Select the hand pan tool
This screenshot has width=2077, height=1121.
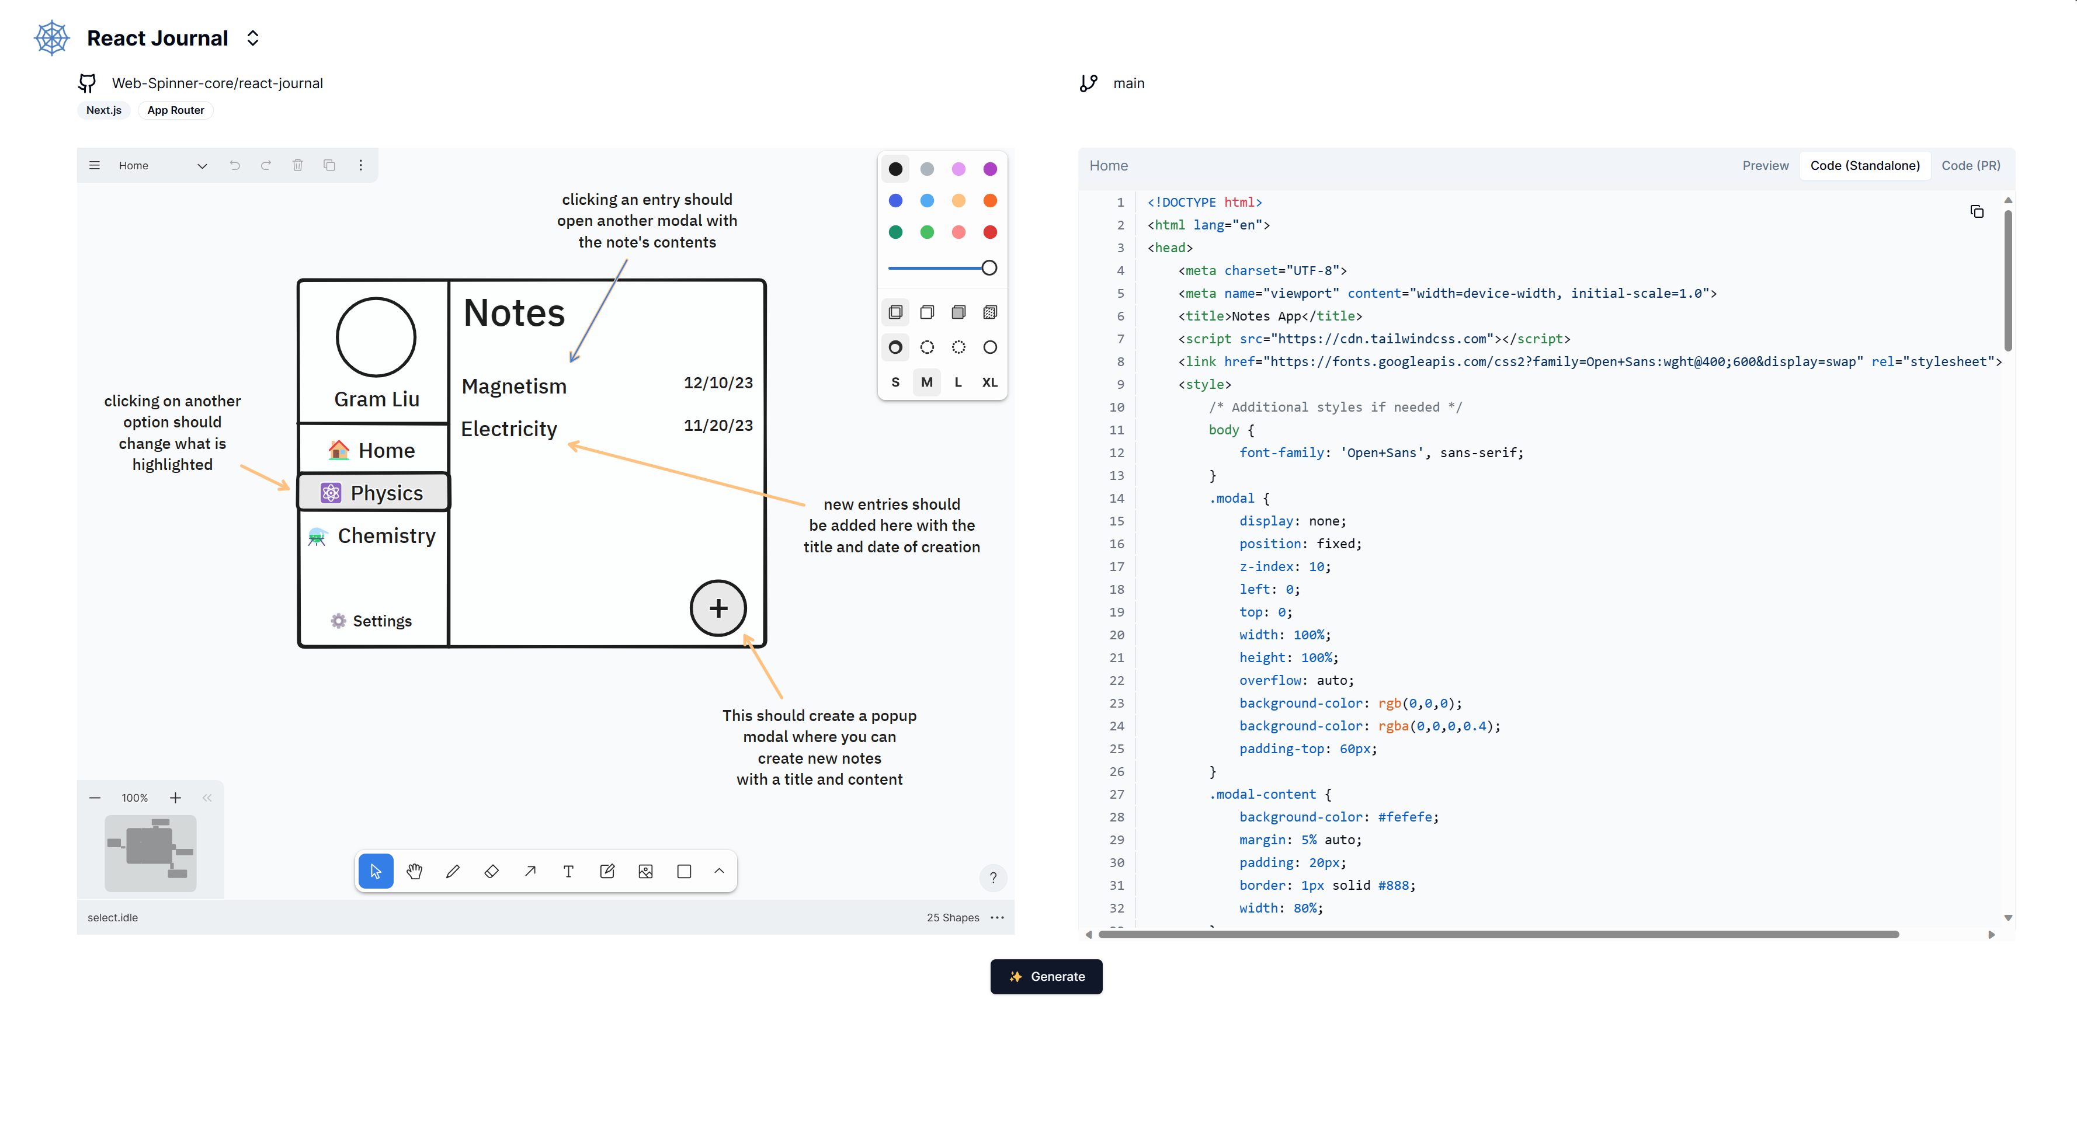[415, 871]
